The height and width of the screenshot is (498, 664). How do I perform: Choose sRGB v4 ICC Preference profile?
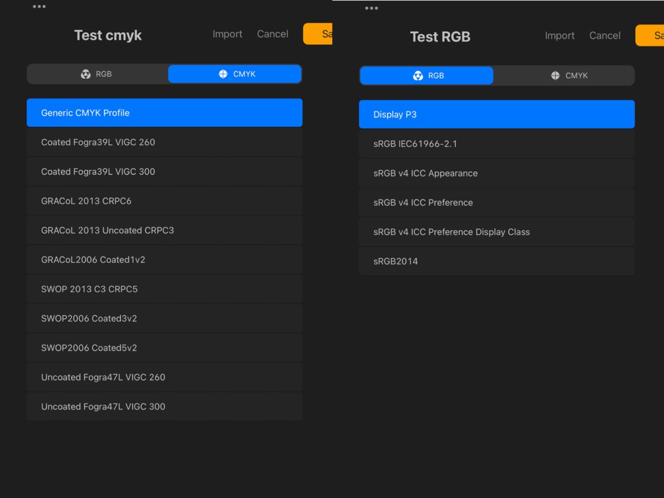[497, 203]
